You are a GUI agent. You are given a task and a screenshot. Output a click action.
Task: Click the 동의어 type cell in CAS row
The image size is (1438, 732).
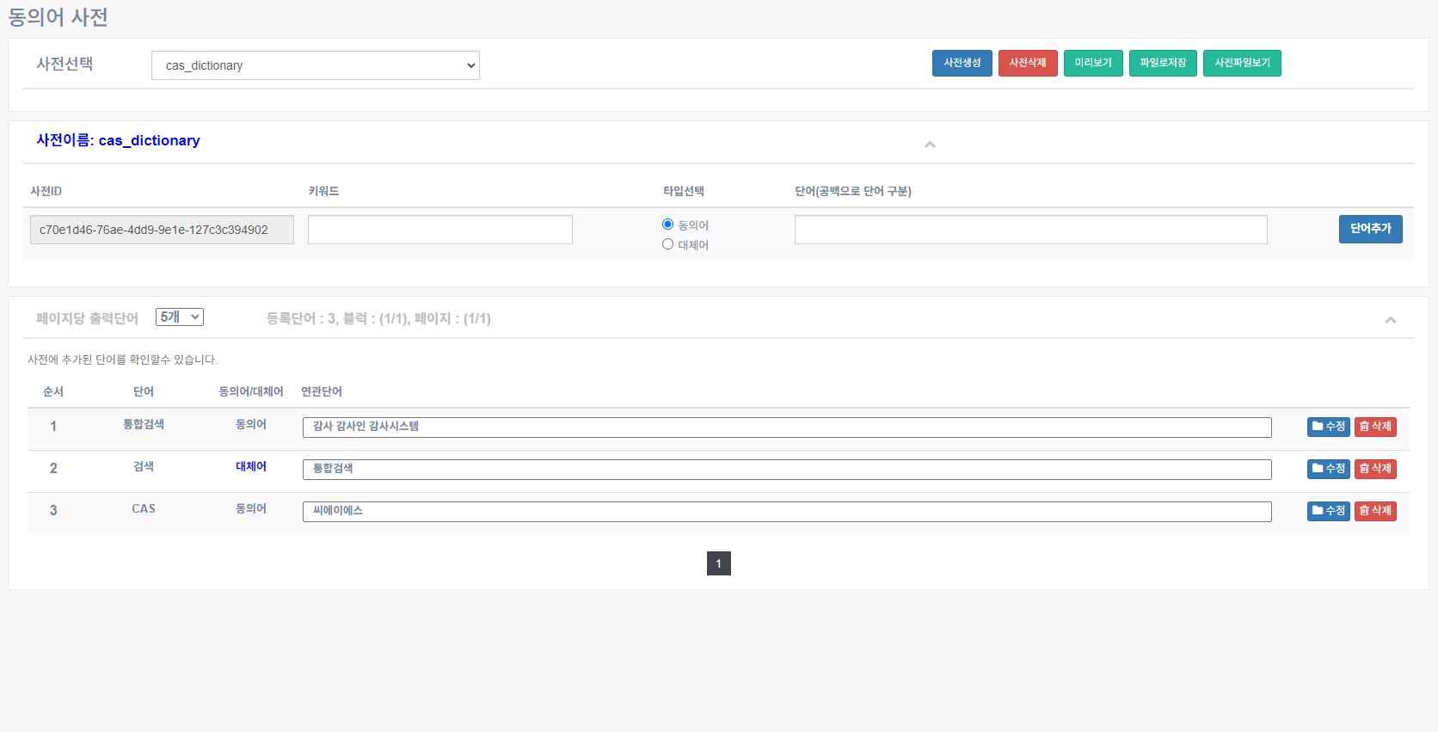tap(251, 508)
